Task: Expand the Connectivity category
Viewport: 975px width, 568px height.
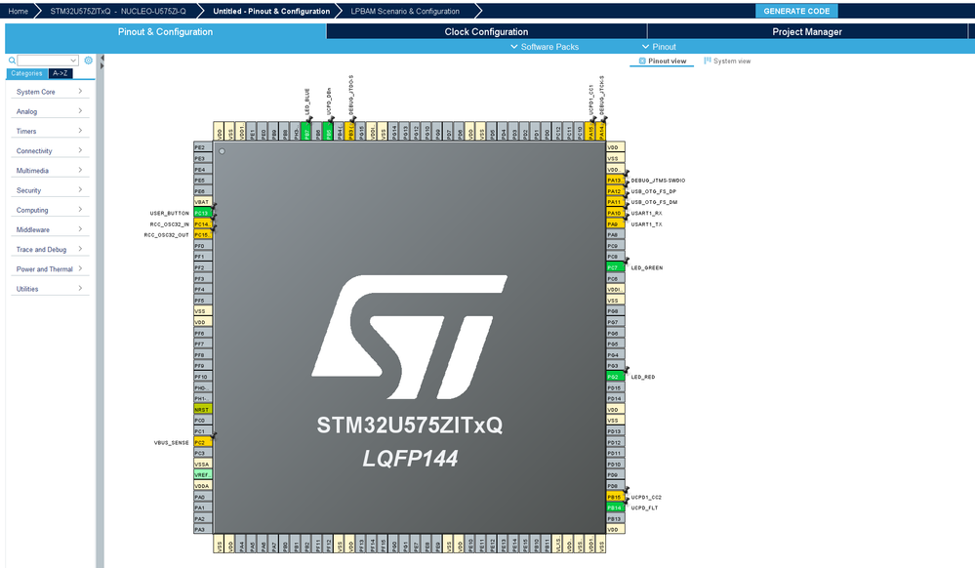Action: (49, 151)
